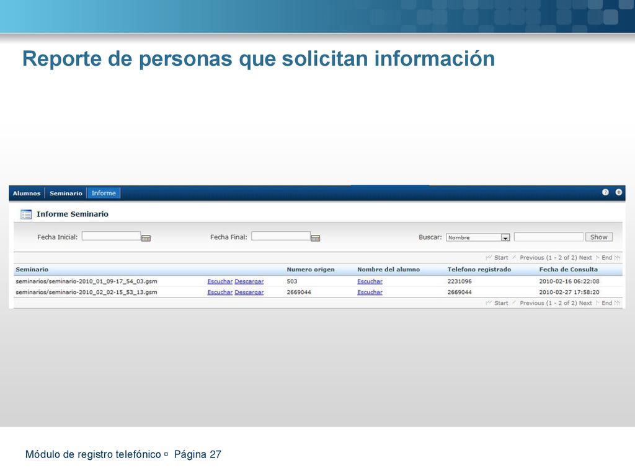Image resolution: width=635 pixels, height=476 pixels.
Task: Click the origin number 503
Action: point(292,281)
